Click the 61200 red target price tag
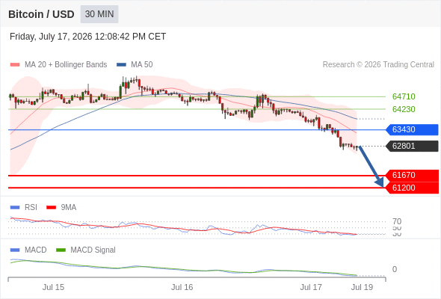 [412, 188]
